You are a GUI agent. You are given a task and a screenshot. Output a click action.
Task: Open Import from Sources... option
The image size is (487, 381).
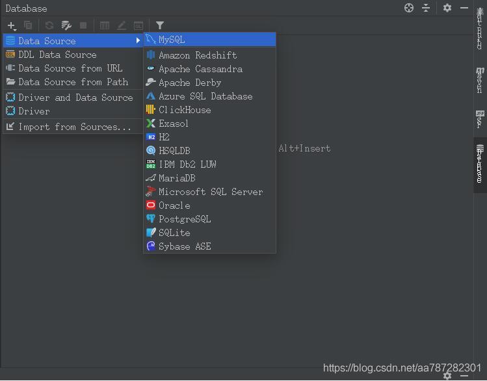click(74, 127)
